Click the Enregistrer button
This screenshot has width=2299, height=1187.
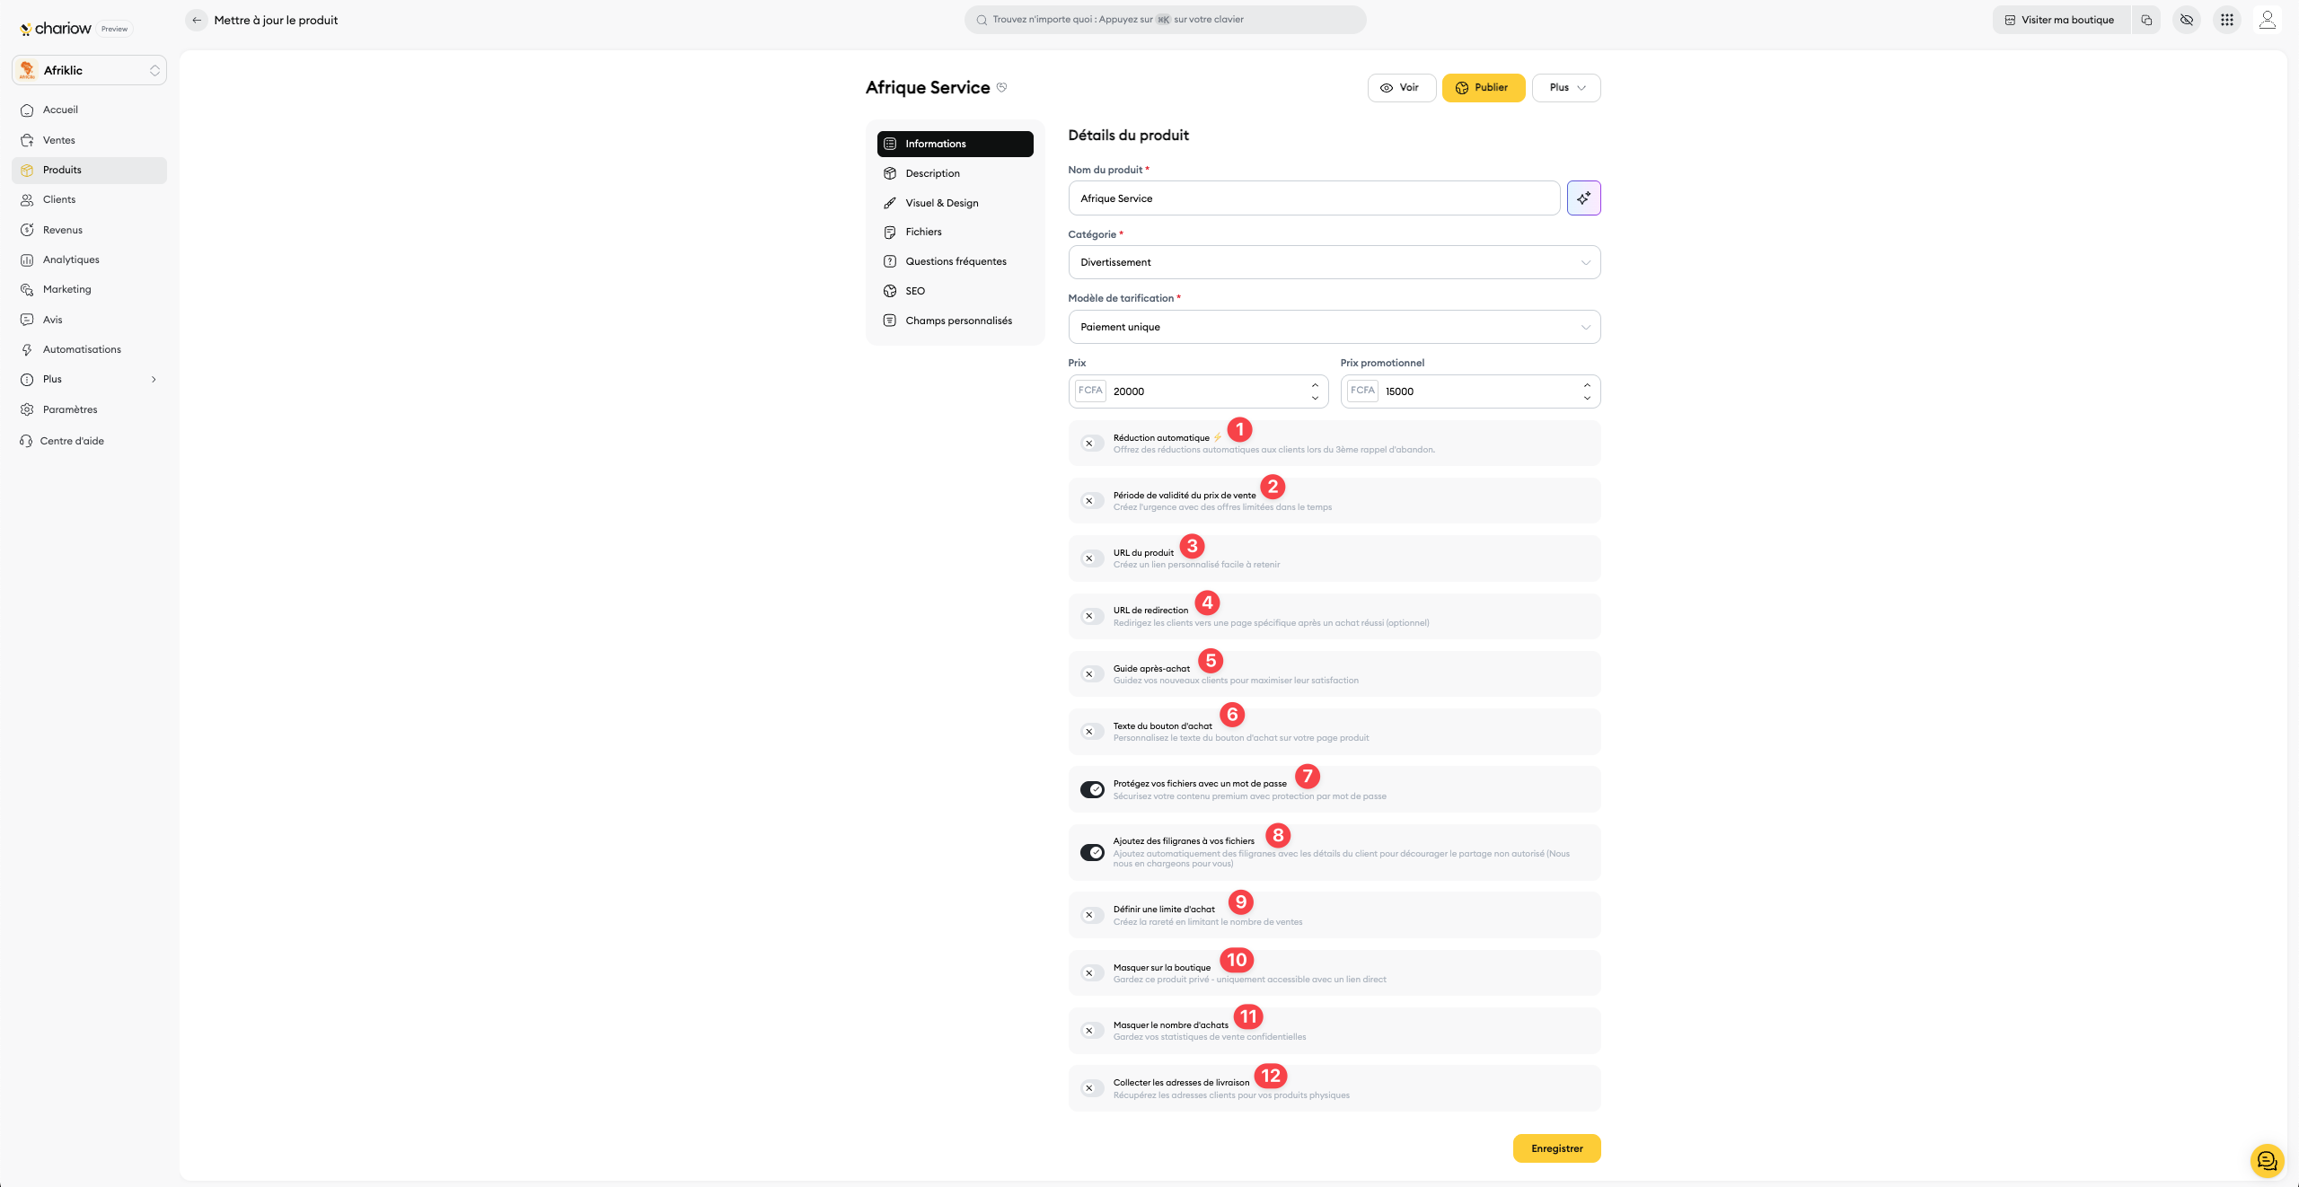click(1556, 1148)
